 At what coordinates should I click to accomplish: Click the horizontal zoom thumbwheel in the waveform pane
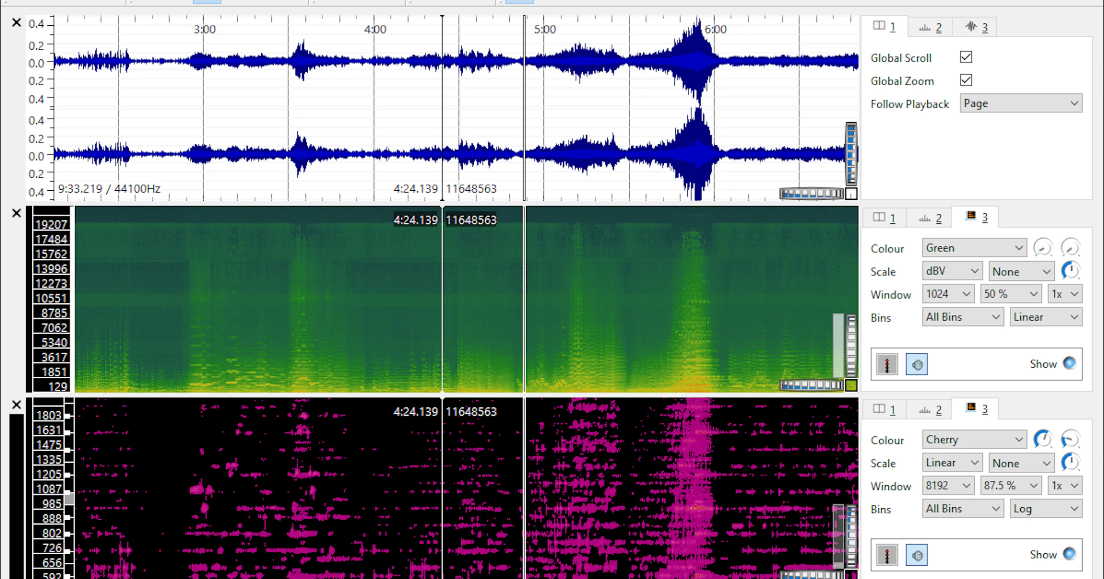812,194
